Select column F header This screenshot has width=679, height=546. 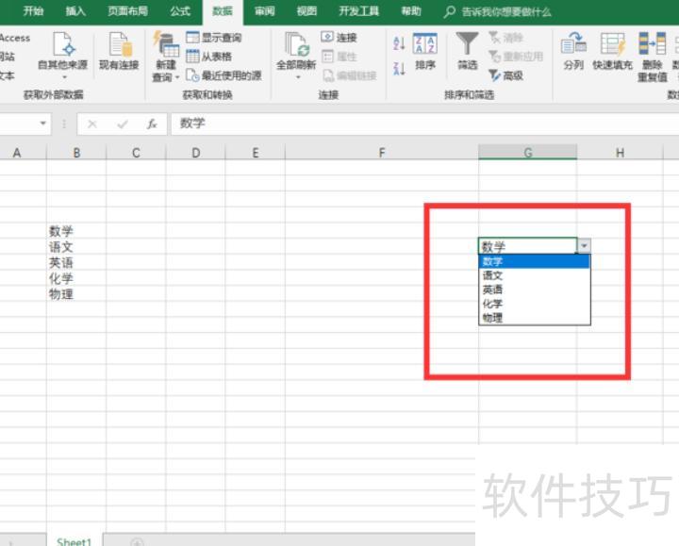click(x=382, y=153)
